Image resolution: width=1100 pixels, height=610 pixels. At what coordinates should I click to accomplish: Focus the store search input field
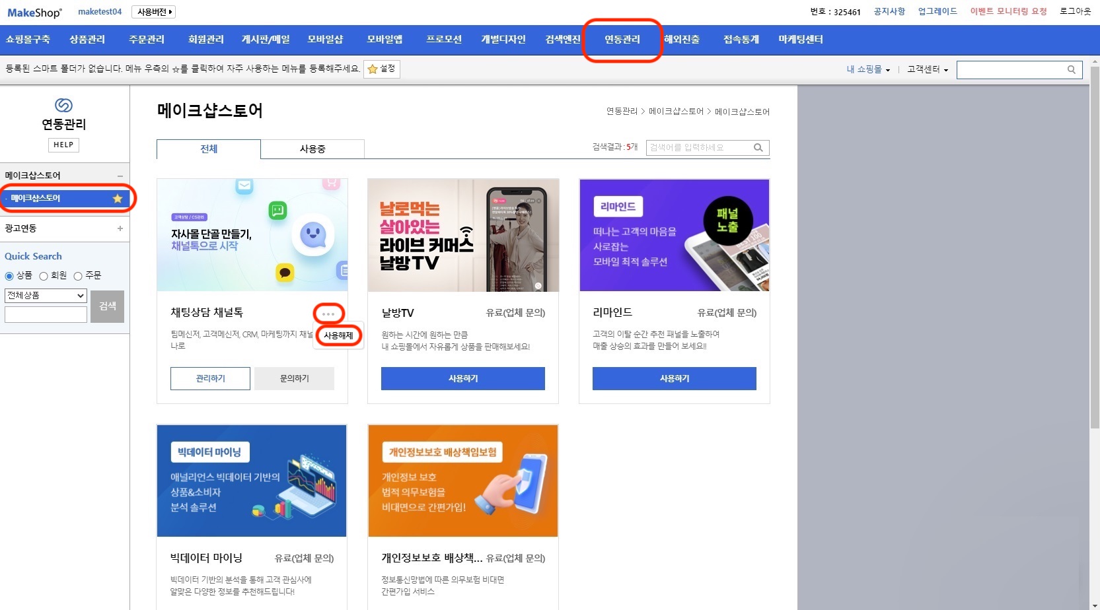pyautogui.click(x=700, y=147)
